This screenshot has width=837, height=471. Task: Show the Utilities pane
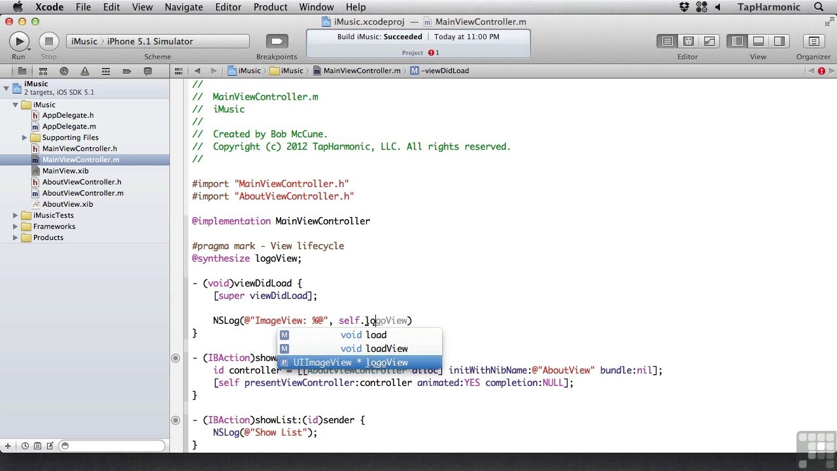[779, 41]
